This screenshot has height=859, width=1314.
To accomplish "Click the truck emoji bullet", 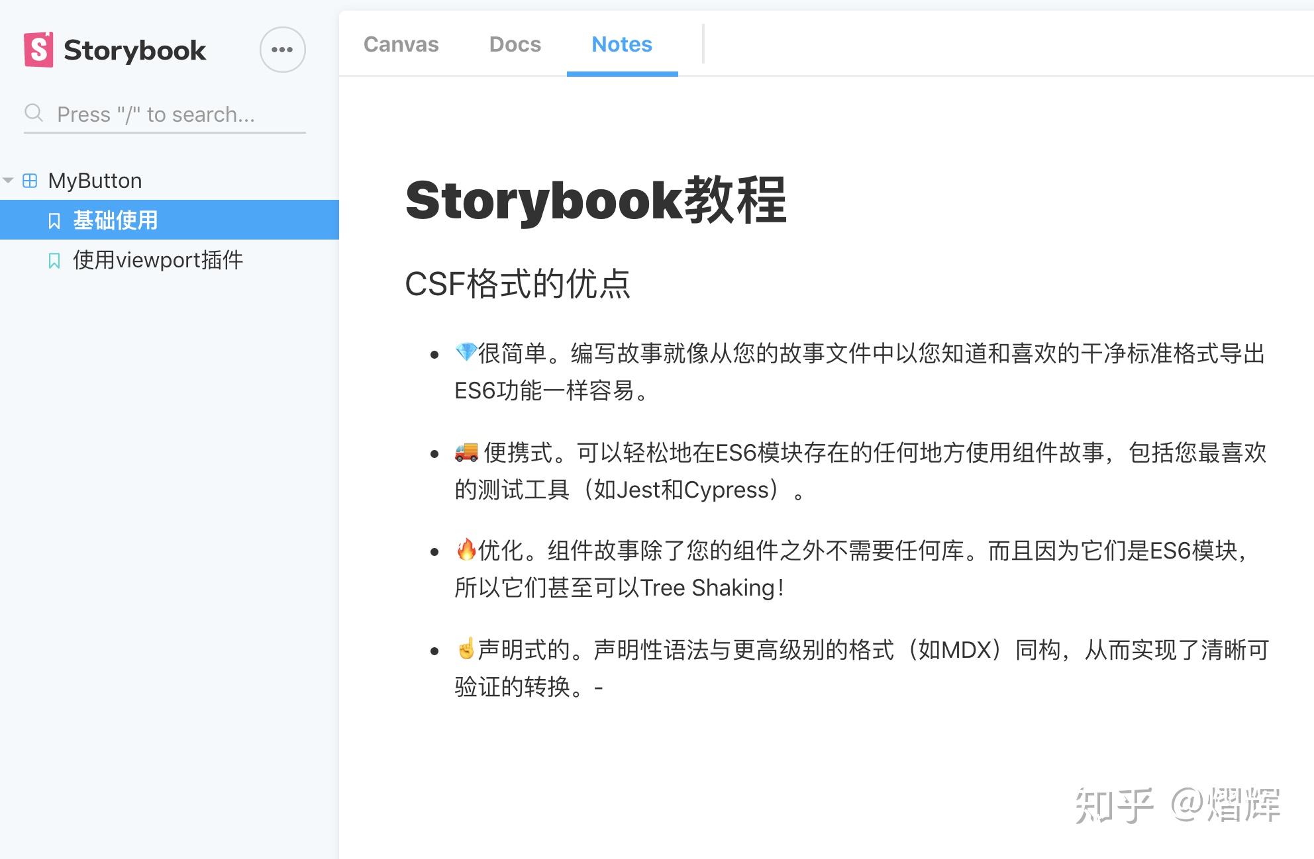I will click(466, 452).
